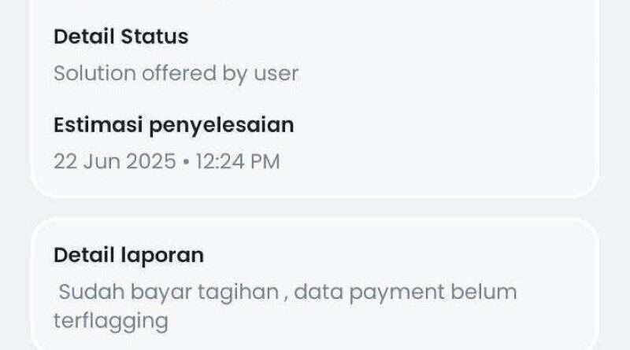Screen dimensions: 630x350
Task: Select the date 22 Jun 2025
Action: [115, 161]
